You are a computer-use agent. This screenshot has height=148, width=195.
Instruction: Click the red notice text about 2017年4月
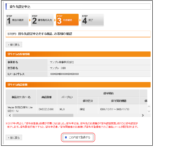(72, 125)
